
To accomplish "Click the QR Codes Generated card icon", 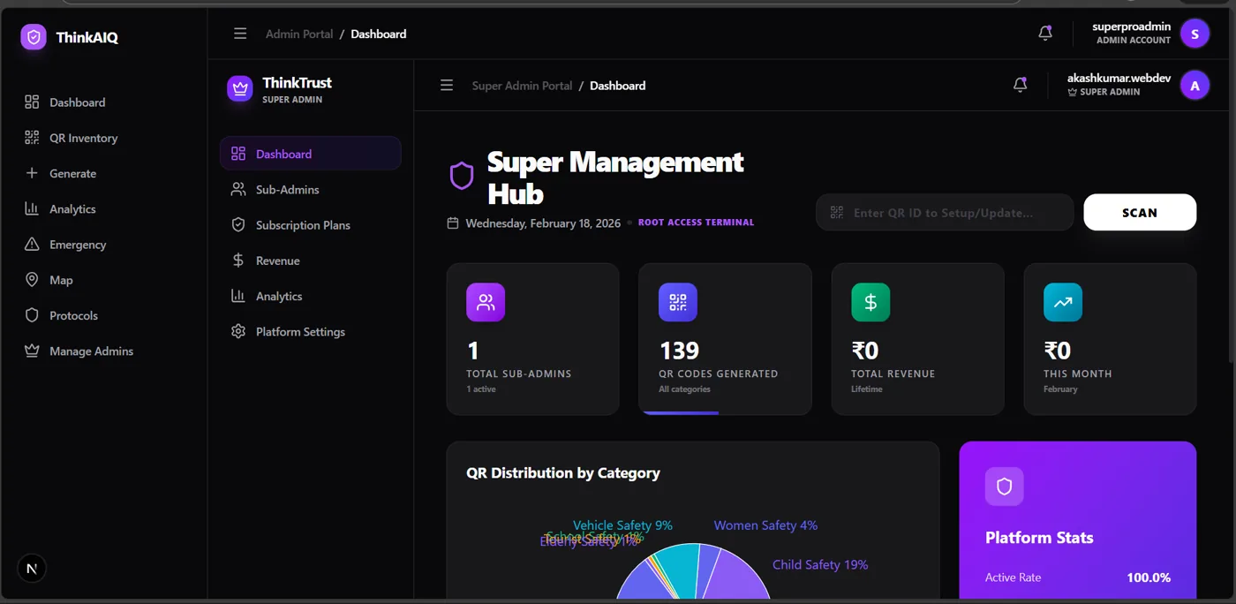I will [678, 302].
